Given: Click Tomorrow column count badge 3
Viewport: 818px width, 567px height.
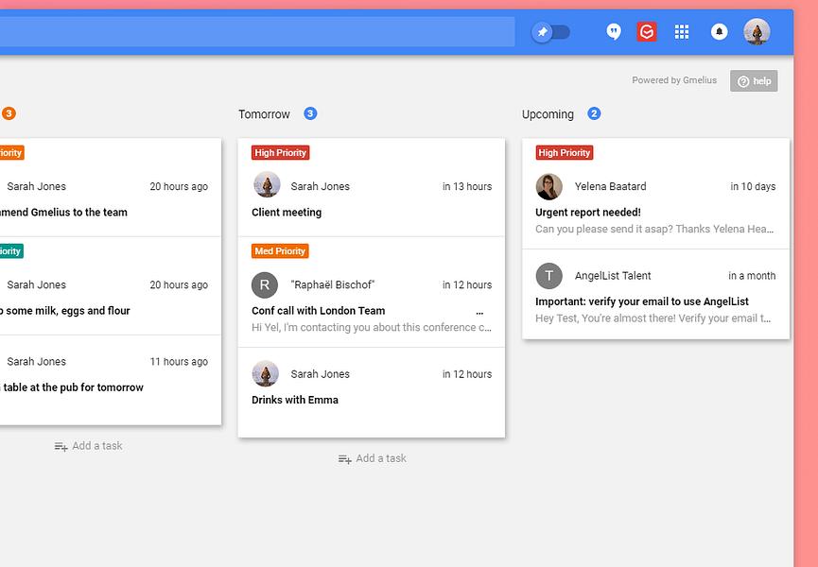Looking at the screenshot, I should [310, 113].
